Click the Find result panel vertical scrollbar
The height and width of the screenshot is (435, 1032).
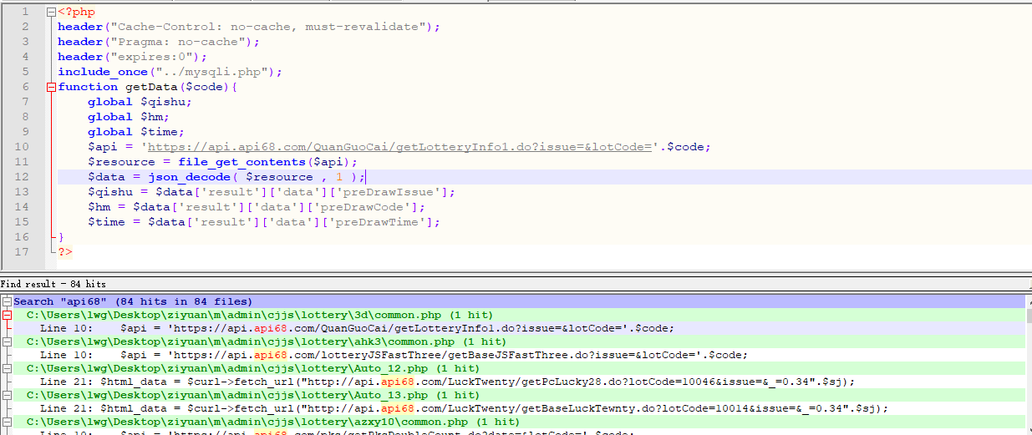[x=1027, y=367]
